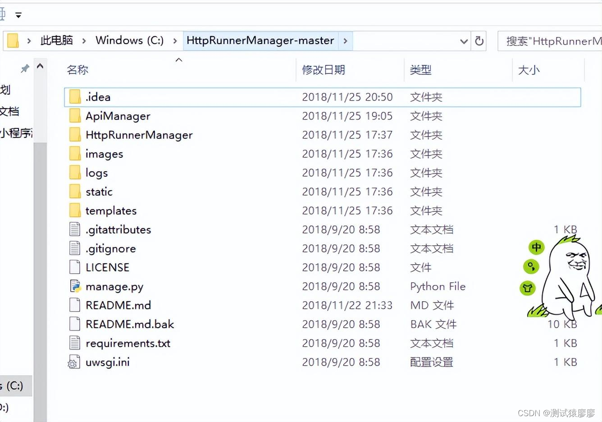Open README.md by clicking its name
Screen dimensions: 602x422
click(x=119, y=305)
